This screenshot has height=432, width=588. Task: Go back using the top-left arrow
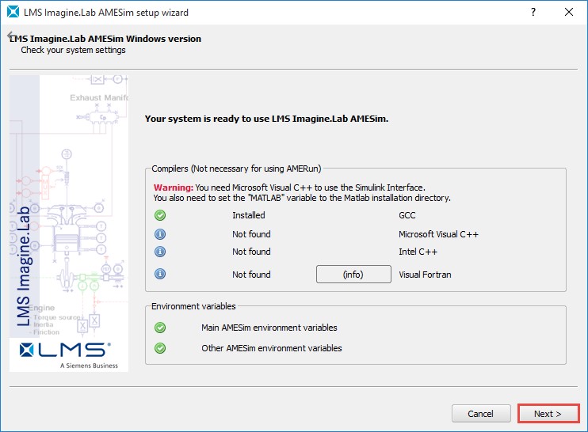pyautogui.click(x=11, y=37)
